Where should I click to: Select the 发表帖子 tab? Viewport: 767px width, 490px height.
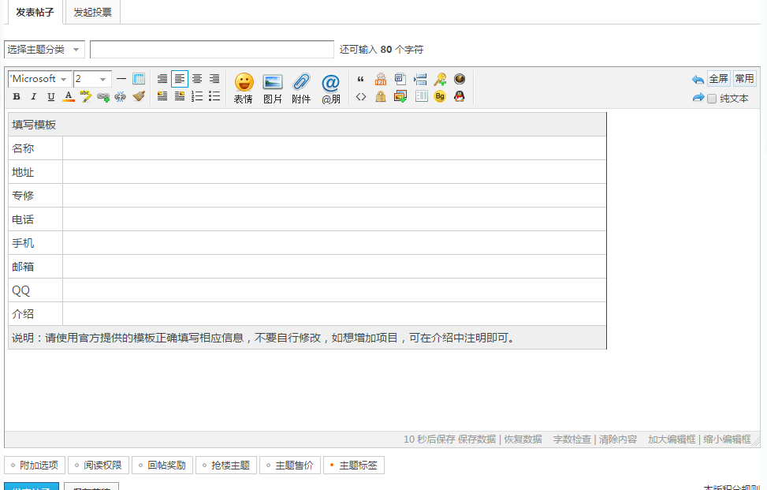(32, 13)
